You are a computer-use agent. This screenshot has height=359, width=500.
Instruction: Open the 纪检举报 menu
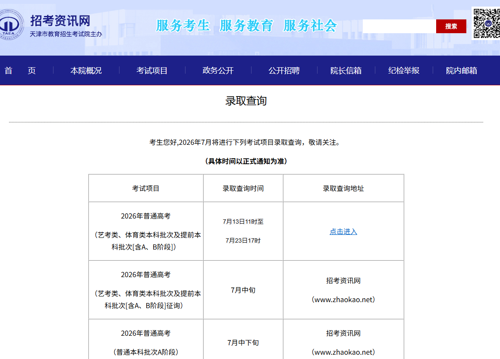point(404,70)
